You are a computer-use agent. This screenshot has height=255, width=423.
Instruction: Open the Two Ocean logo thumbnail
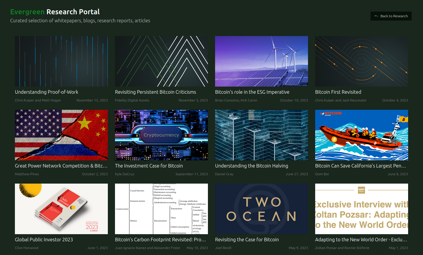(262, 209)
